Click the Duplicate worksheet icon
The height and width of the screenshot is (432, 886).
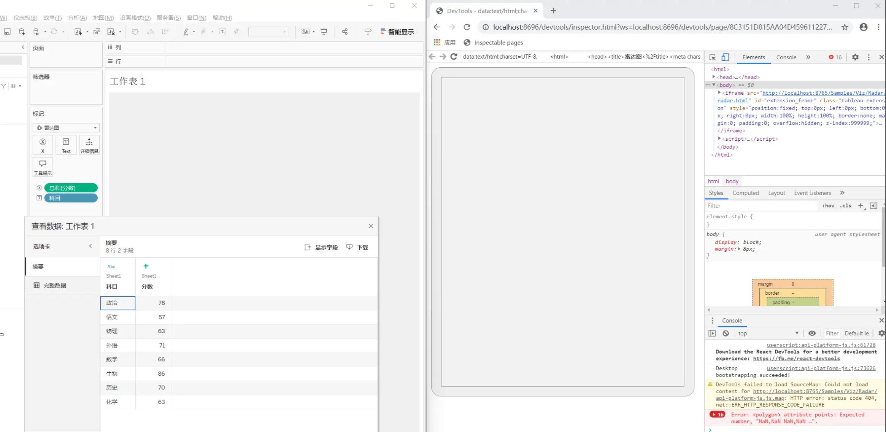click(97, 32)
